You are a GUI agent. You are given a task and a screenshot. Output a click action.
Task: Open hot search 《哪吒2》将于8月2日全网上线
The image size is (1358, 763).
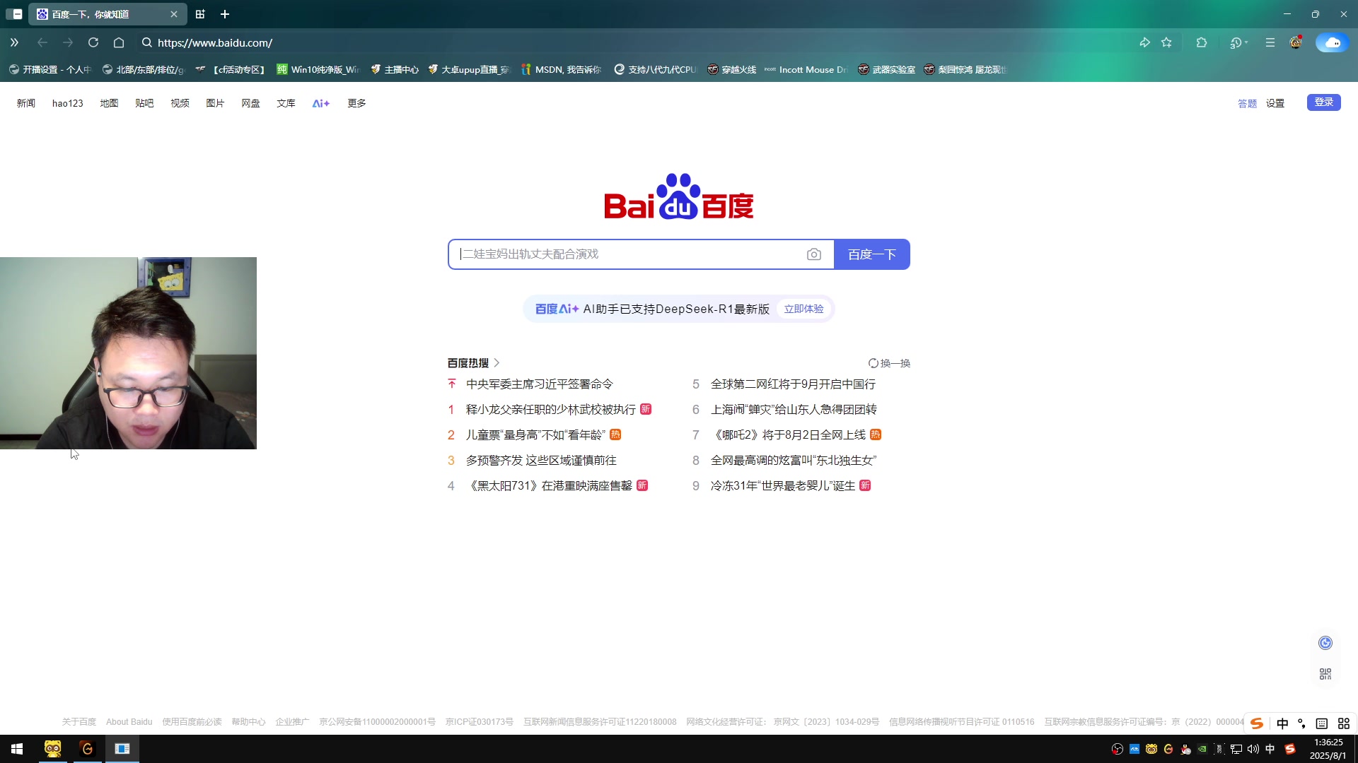(788, 435)
